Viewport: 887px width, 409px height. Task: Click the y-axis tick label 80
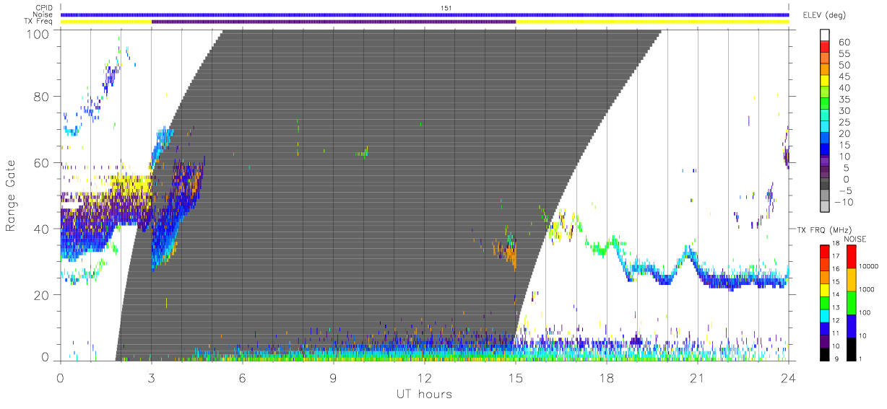click(x=42, y=97)
